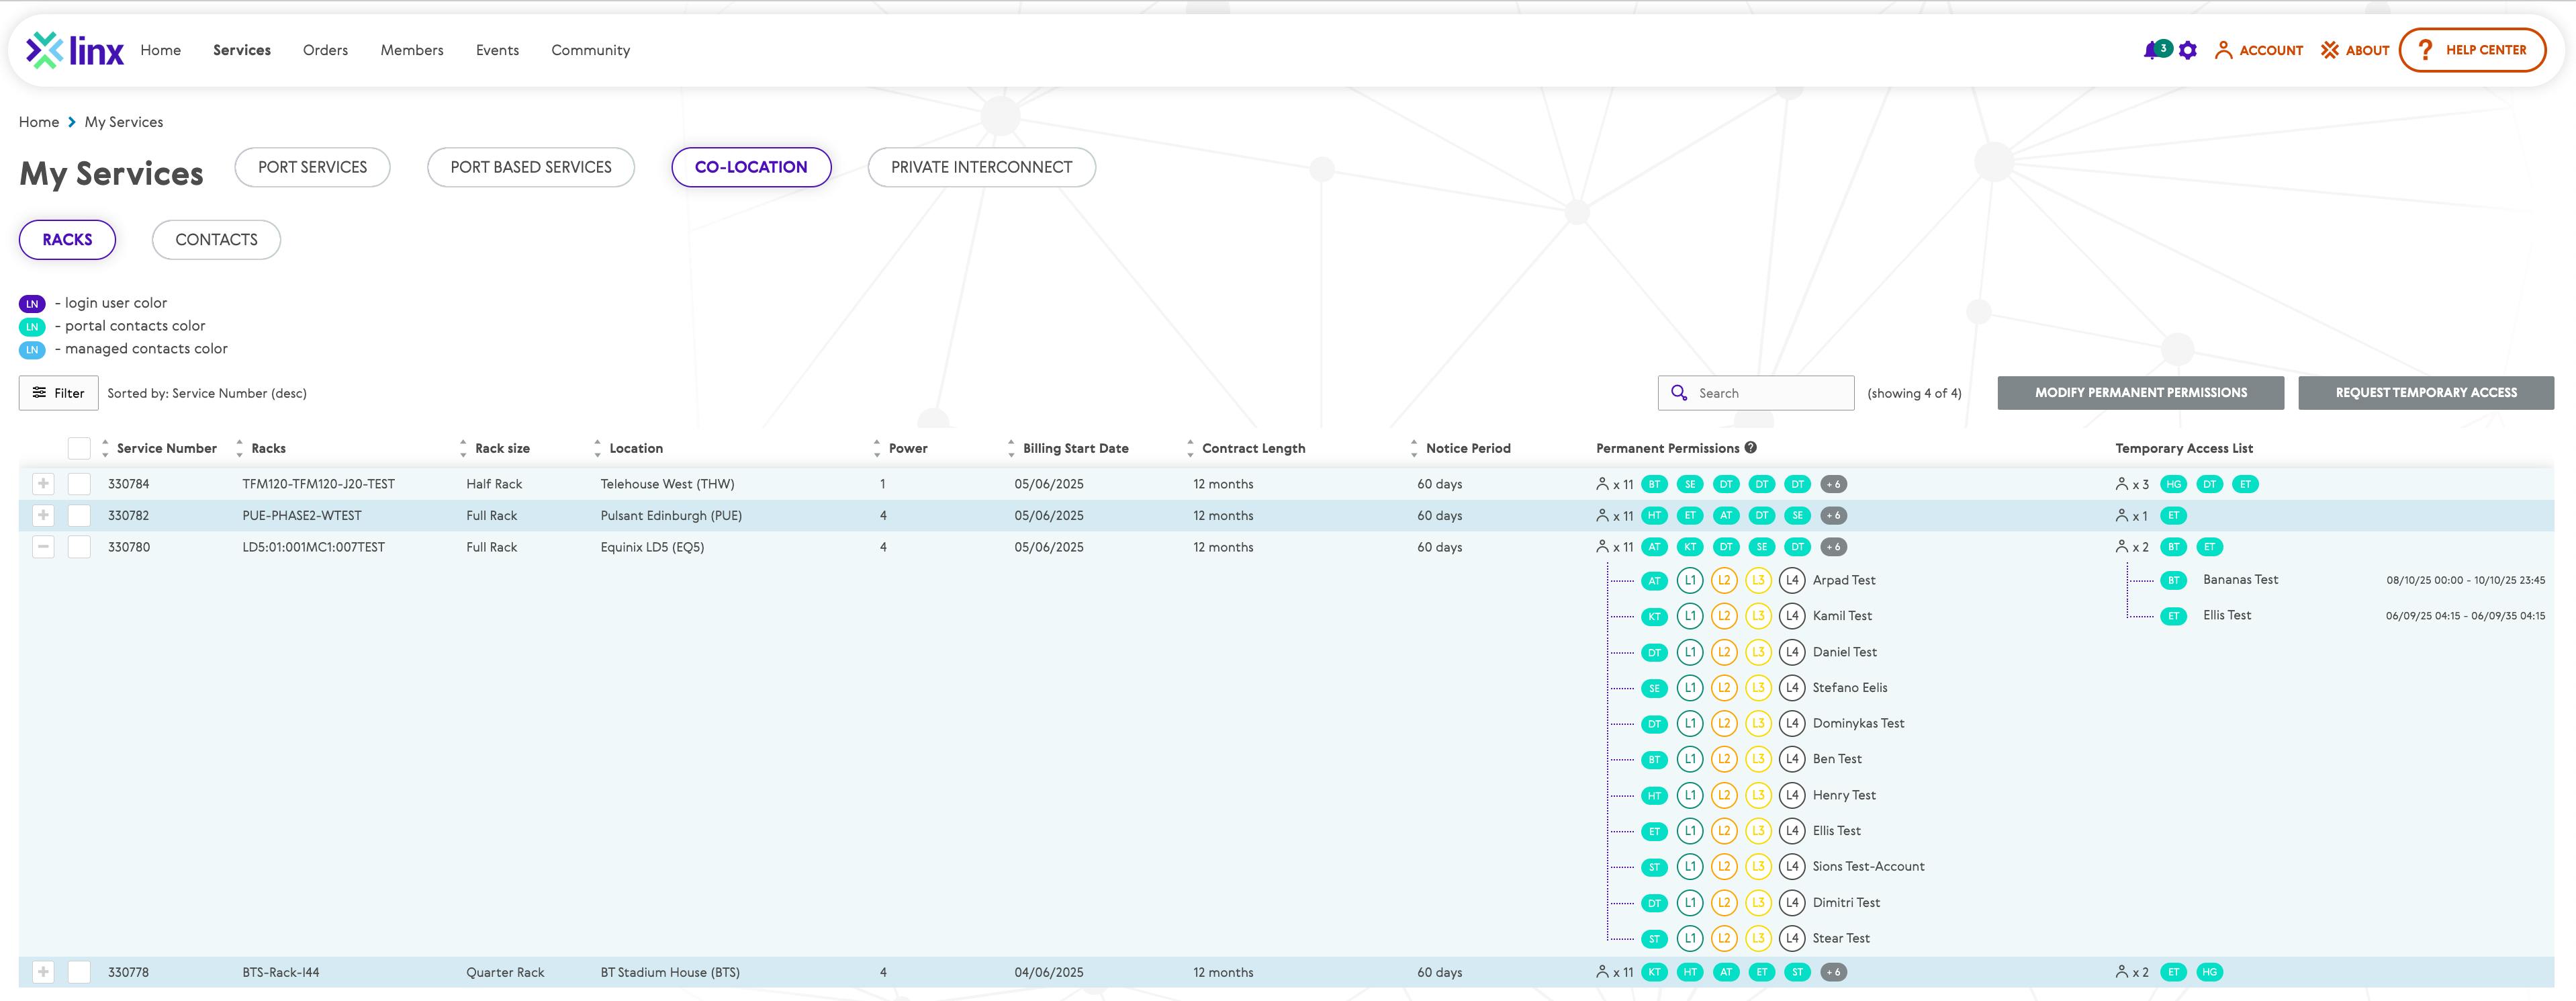Switch to the Contacts tab

tap(216, 240)
